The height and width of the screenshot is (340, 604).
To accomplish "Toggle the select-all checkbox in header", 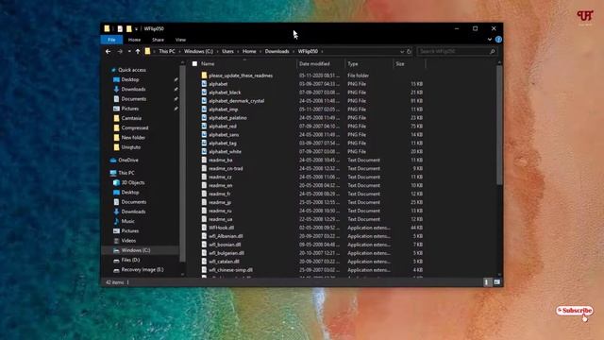I will (195, 63).
